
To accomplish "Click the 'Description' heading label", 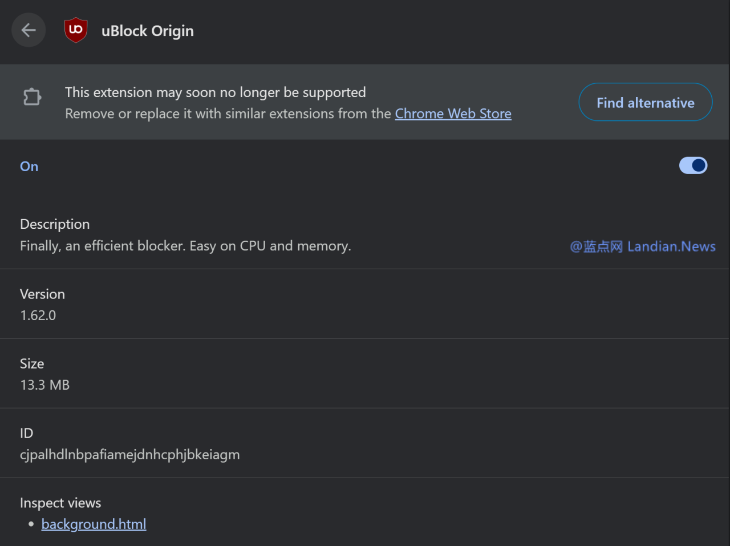I will point(55,224).
